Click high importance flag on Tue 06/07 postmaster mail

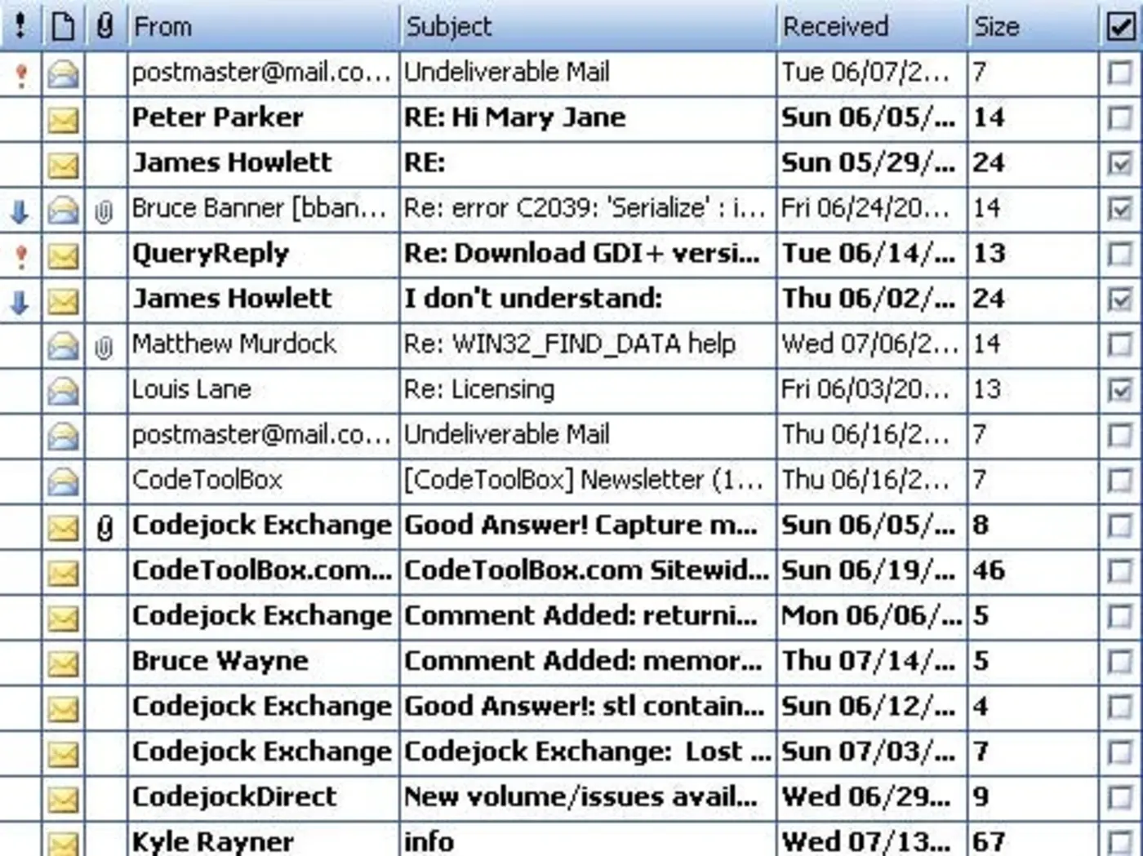point(21,74)
